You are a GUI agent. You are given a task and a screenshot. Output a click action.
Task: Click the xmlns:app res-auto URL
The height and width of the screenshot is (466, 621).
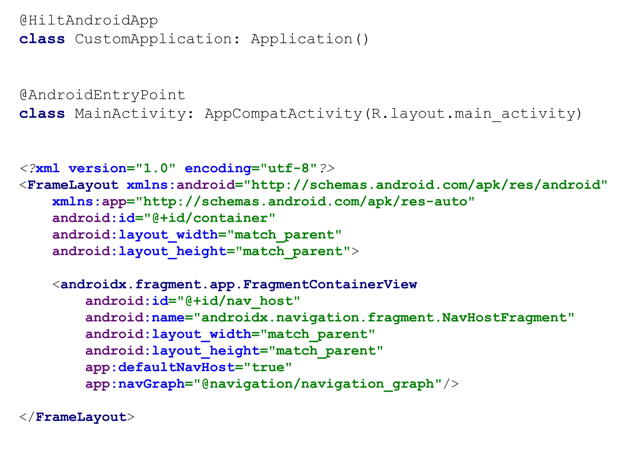tap(305, 202)
